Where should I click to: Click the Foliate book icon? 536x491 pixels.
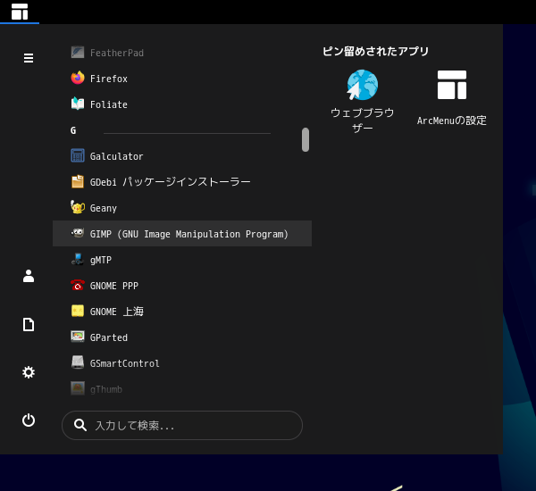pyautogui.click(x=78, y=104)
